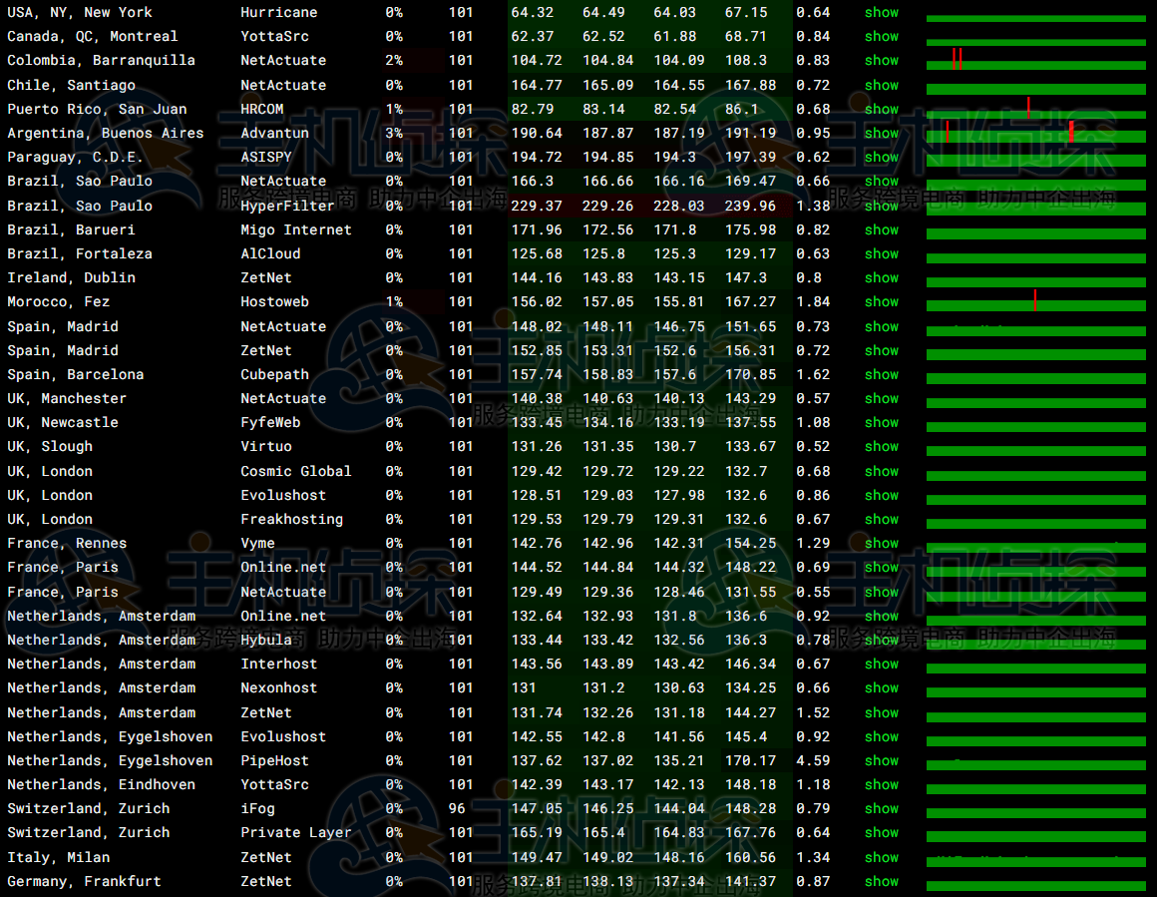Open show link for Brazil, Barueri Migo Internet

pyautogui.click(x=881, y=229)
